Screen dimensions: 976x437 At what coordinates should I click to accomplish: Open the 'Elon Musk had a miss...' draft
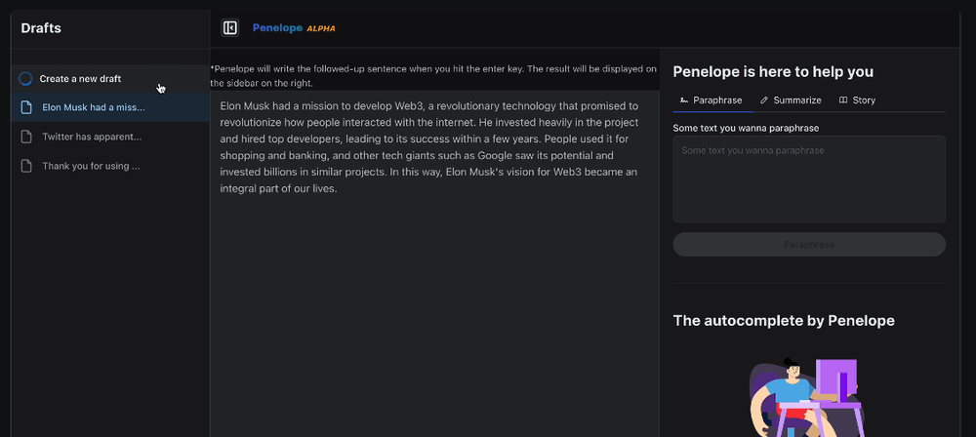(x=110, y=107)
